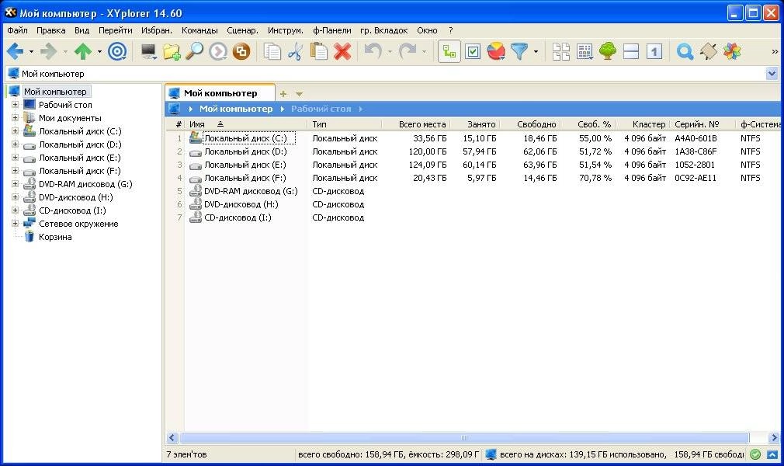Click the brown Copy Path round icon
This screenshot has height=466, width=784.
[241, 51]
